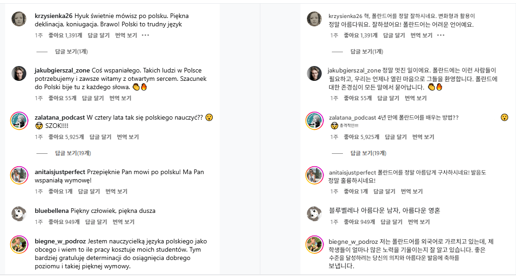516x278 pixels.
Task: Click biegne_w_podroz's avatar in the Polish column
Action: point(18,244)
